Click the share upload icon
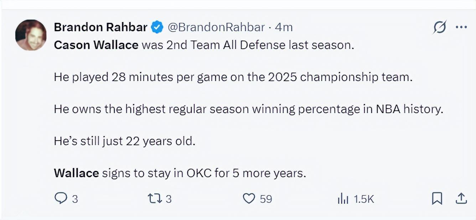476x220 pixels. click(x=461, y=198)
